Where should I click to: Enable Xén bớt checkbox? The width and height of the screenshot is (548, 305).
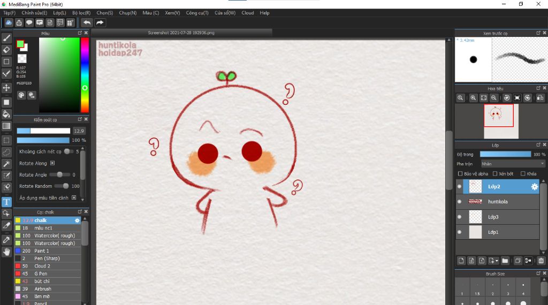495,174
